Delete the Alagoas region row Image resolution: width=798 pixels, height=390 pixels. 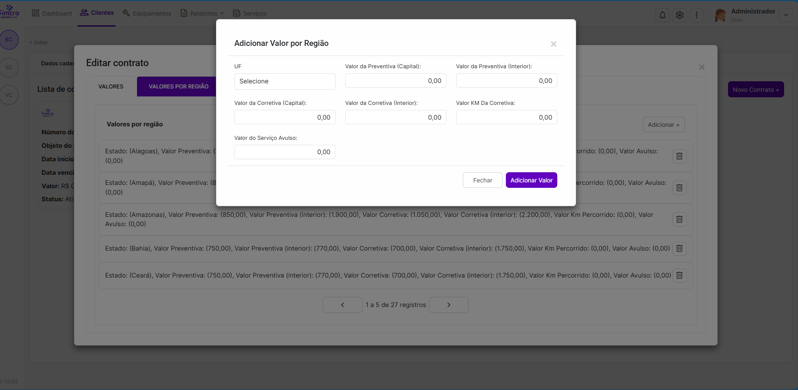click(679, 156)
